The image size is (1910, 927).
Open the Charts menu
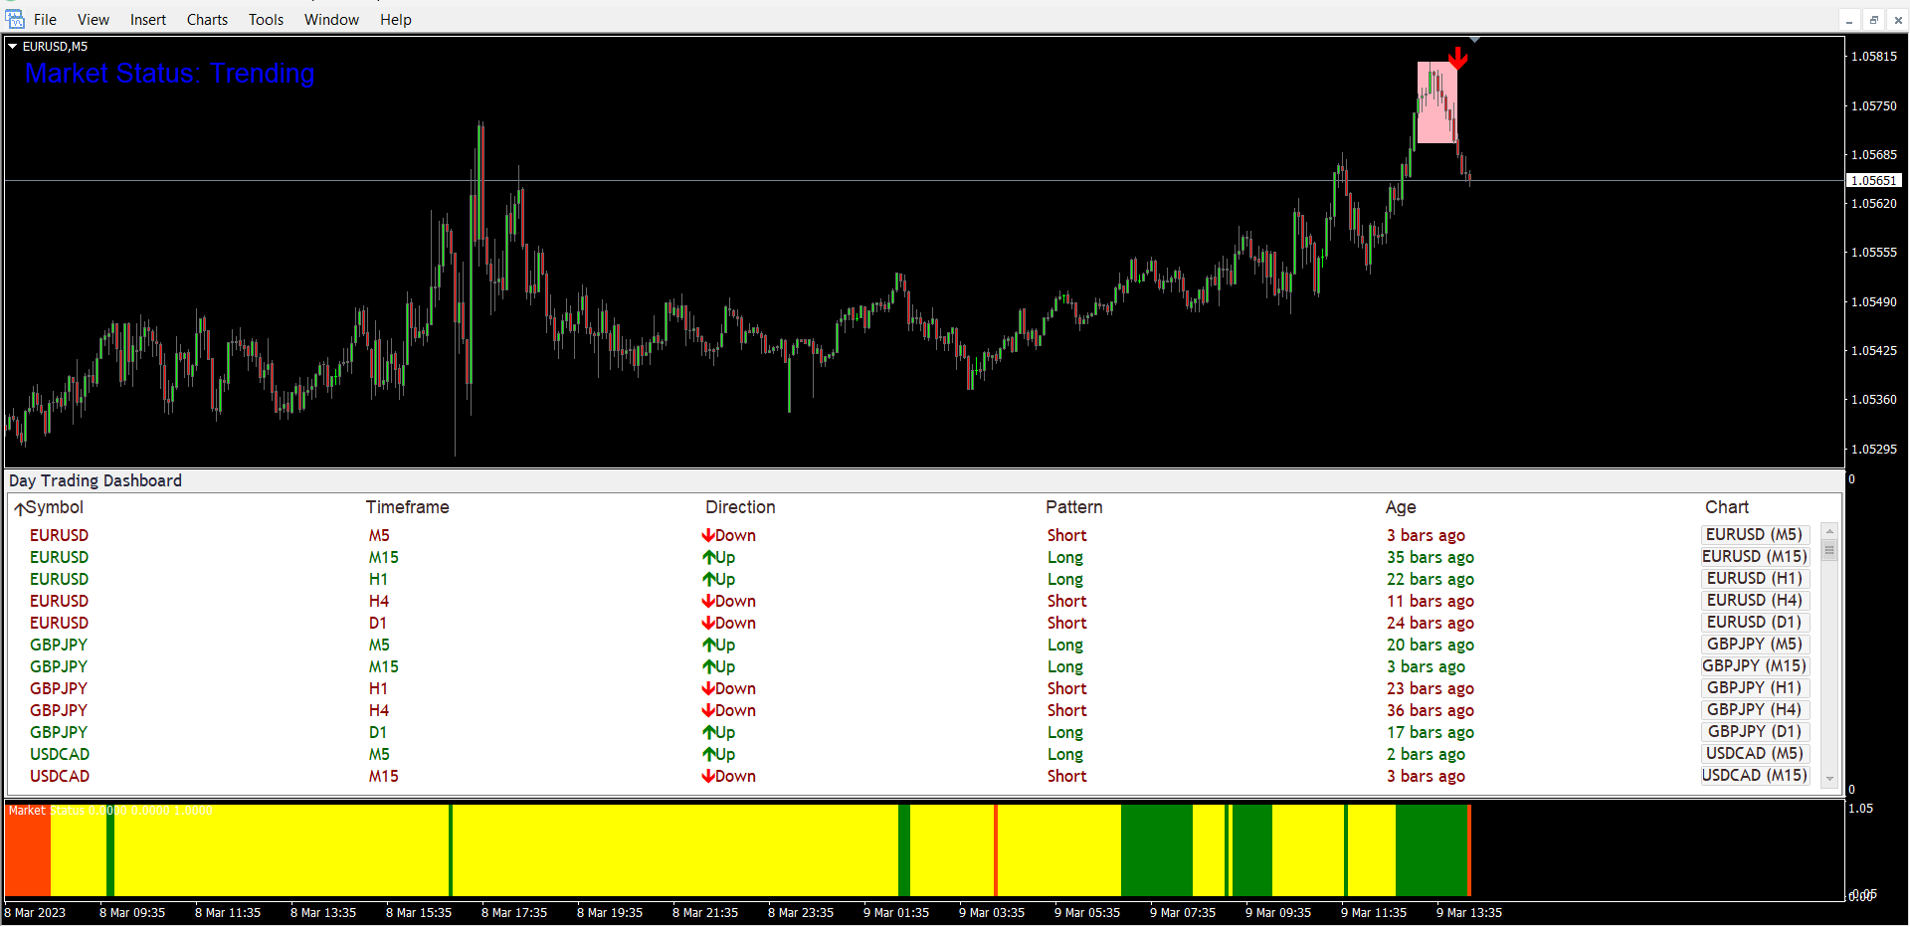coord(207,20)
